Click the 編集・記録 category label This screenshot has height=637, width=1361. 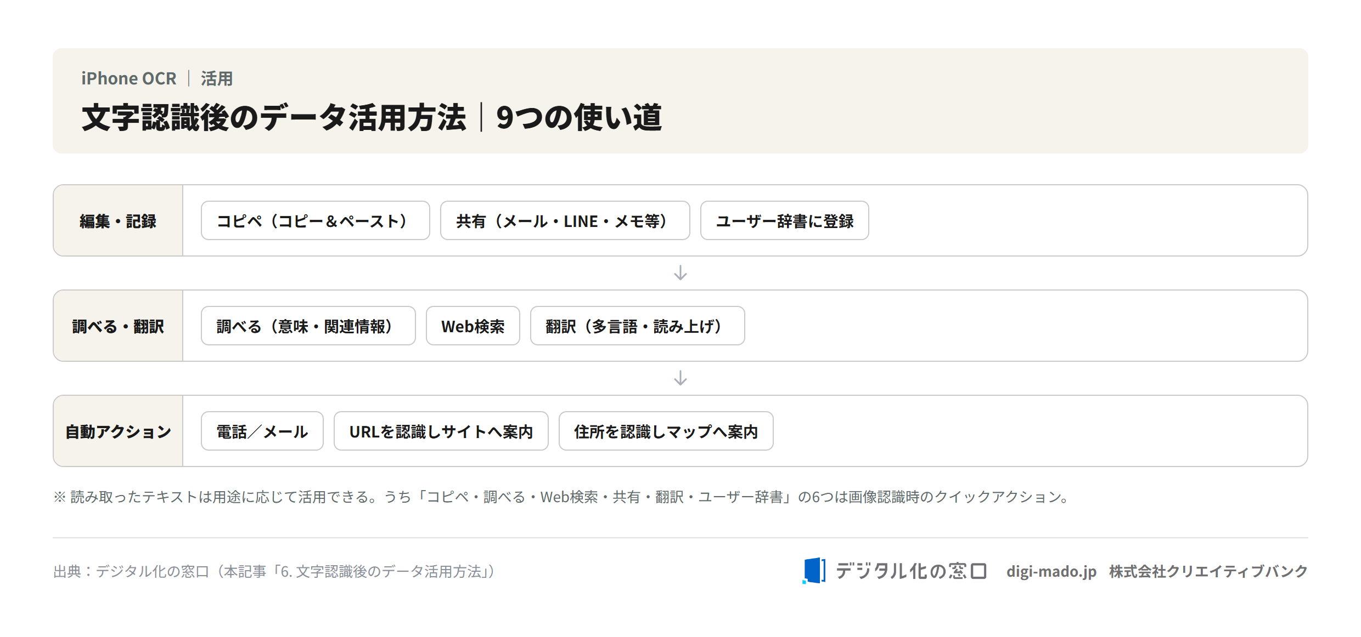[x=118, y=221]
